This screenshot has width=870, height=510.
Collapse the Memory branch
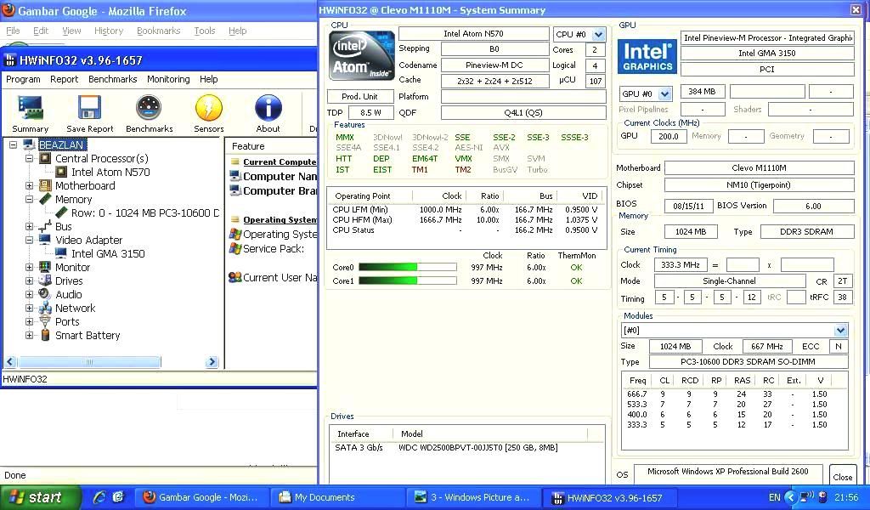coord(30,199)
